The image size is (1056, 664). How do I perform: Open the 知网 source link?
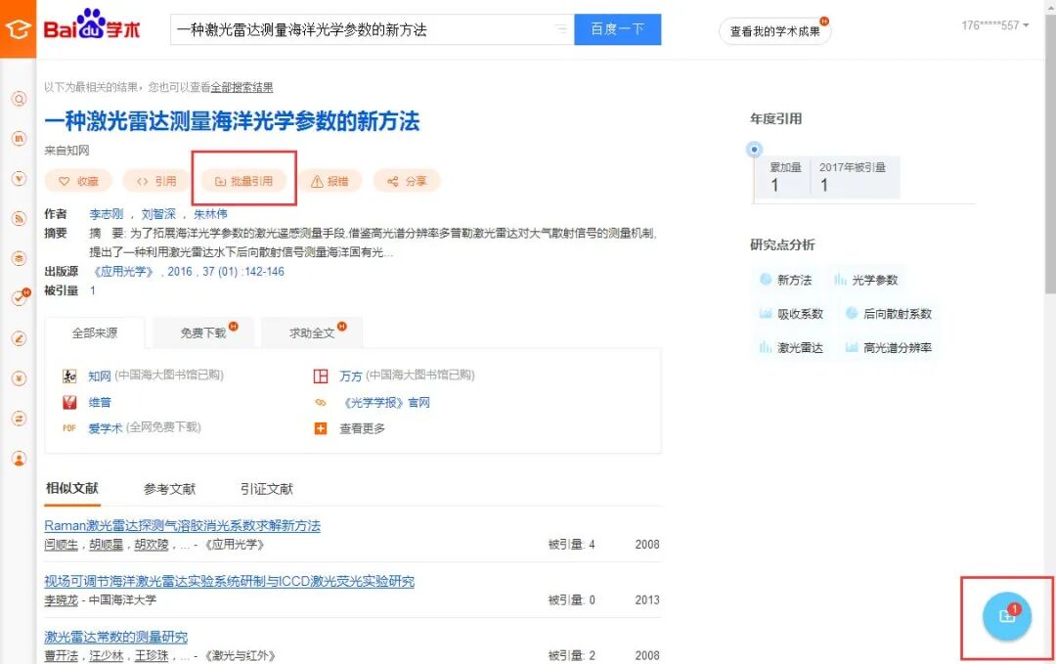100,376
